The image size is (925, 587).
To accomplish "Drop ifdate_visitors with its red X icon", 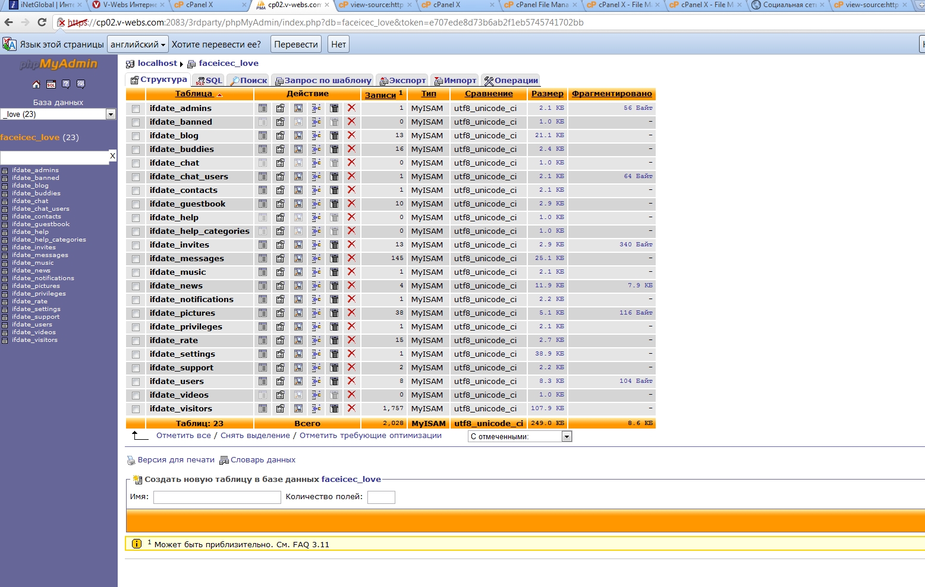I will 351,408.
